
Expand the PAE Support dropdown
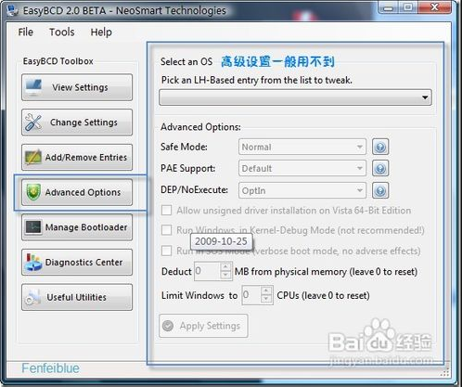[x=302, y=168]
